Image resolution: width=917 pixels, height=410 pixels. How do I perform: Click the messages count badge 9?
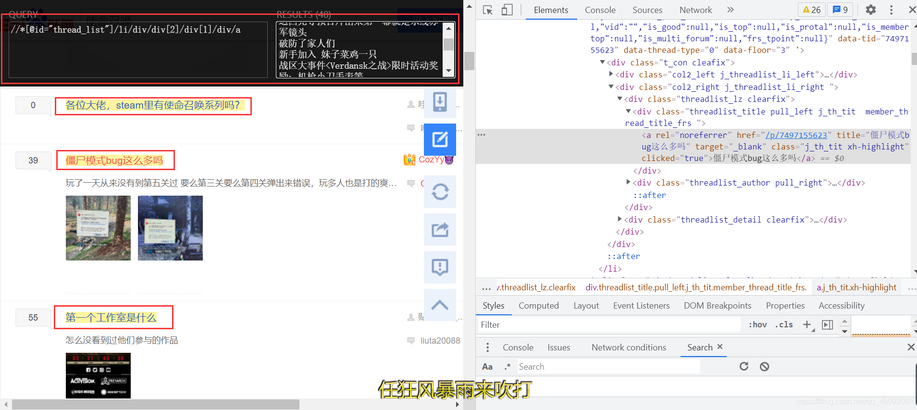[x=840, y=10]
